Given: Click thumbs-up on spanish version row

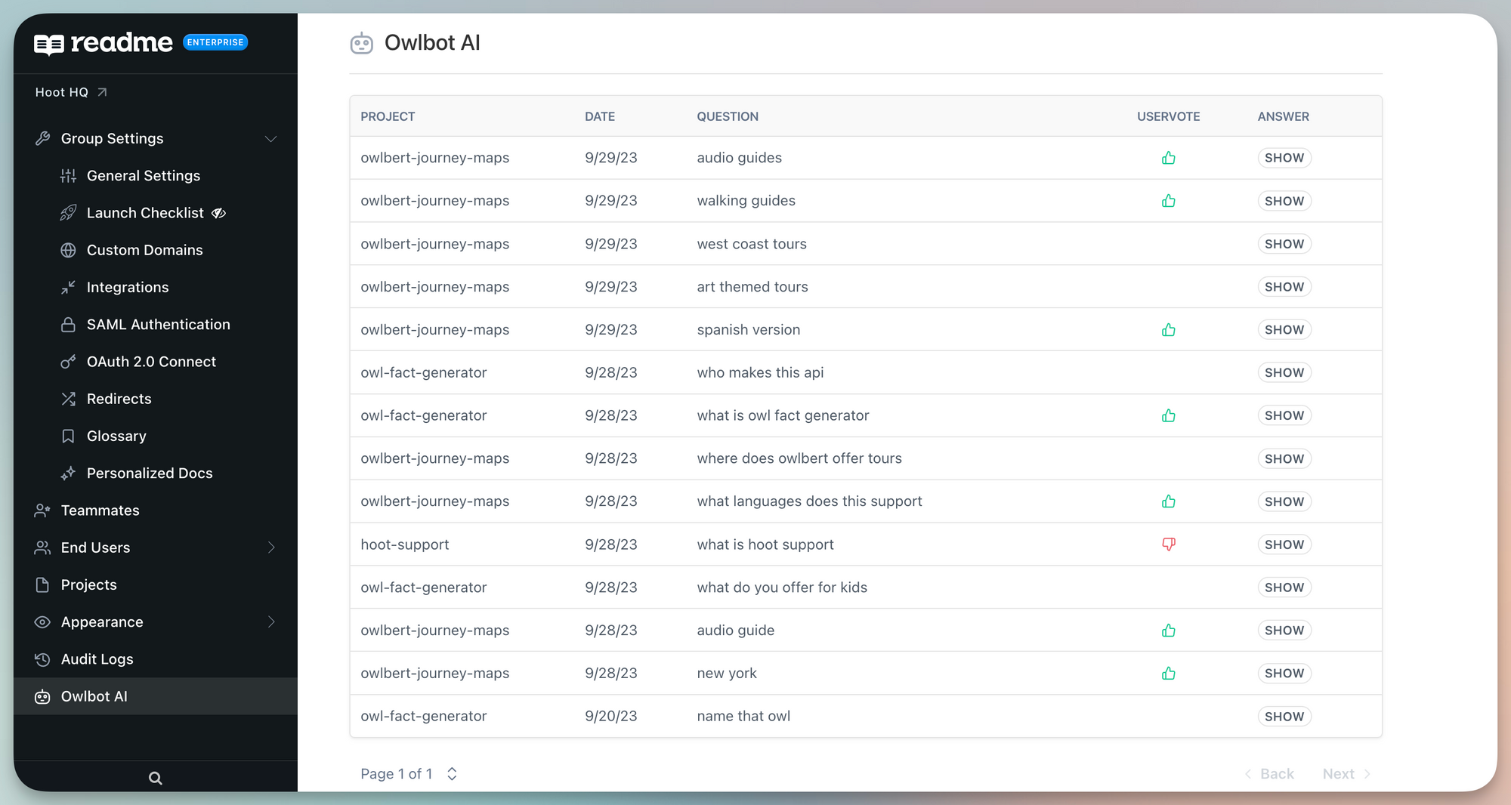Looking at the screenshot, I should tap(1169, 330).
